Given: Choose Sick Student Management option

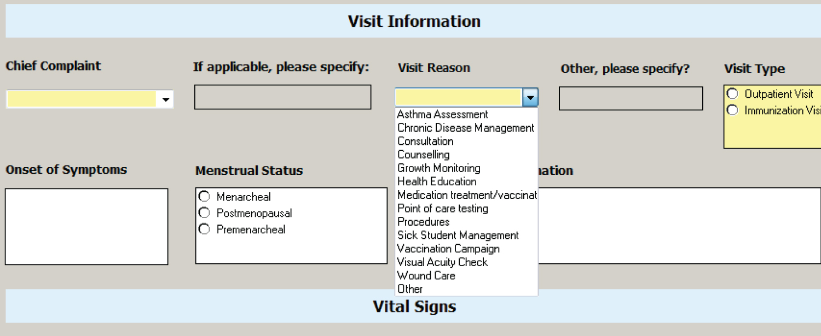Looking at the screenshot, I should 458,235.
